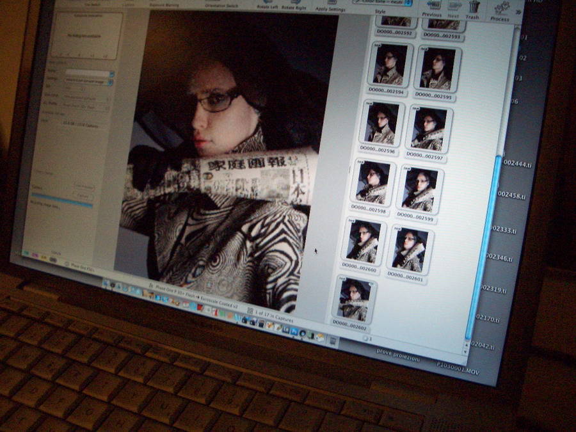The height and width of the screenshot is (432, 576).
Task: Click the toolbar overflow chevron arrows
Action: point(517,12)
